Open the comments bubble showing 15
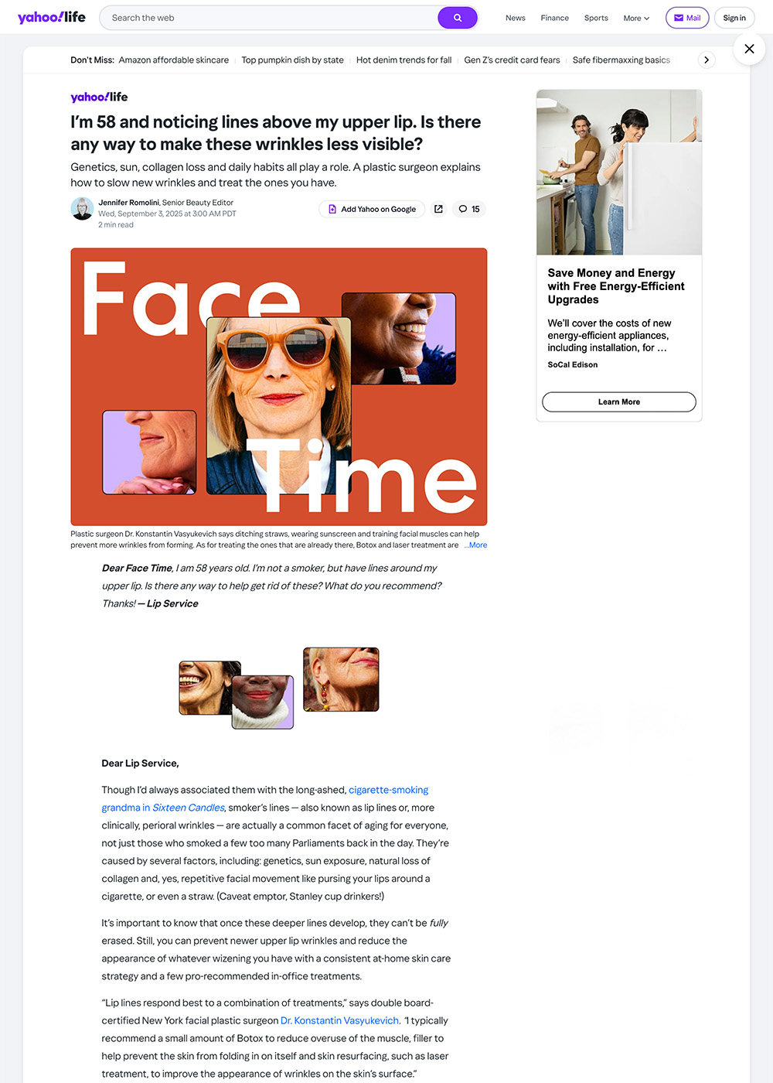Image resolution: width=773 pixels, height=1083 pixels. (x=469, y=209)
